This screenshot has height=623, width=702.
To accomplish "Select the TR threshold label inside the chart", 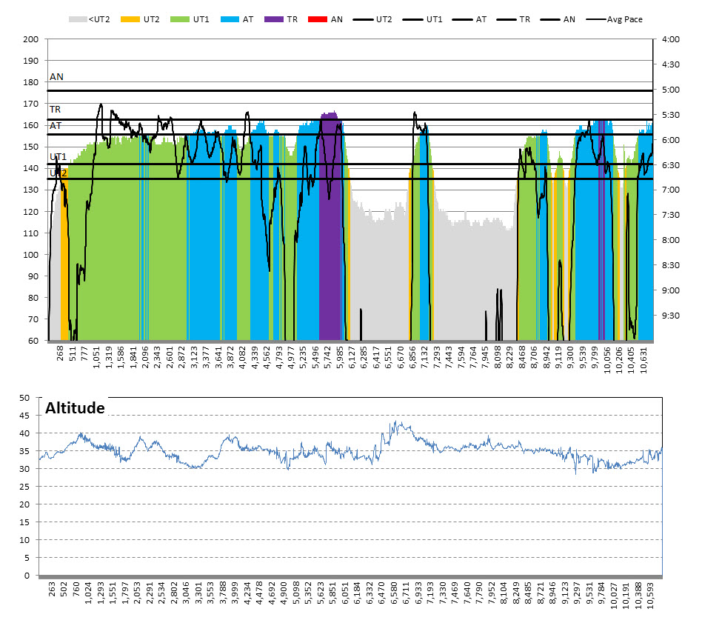I will point(56,110).
